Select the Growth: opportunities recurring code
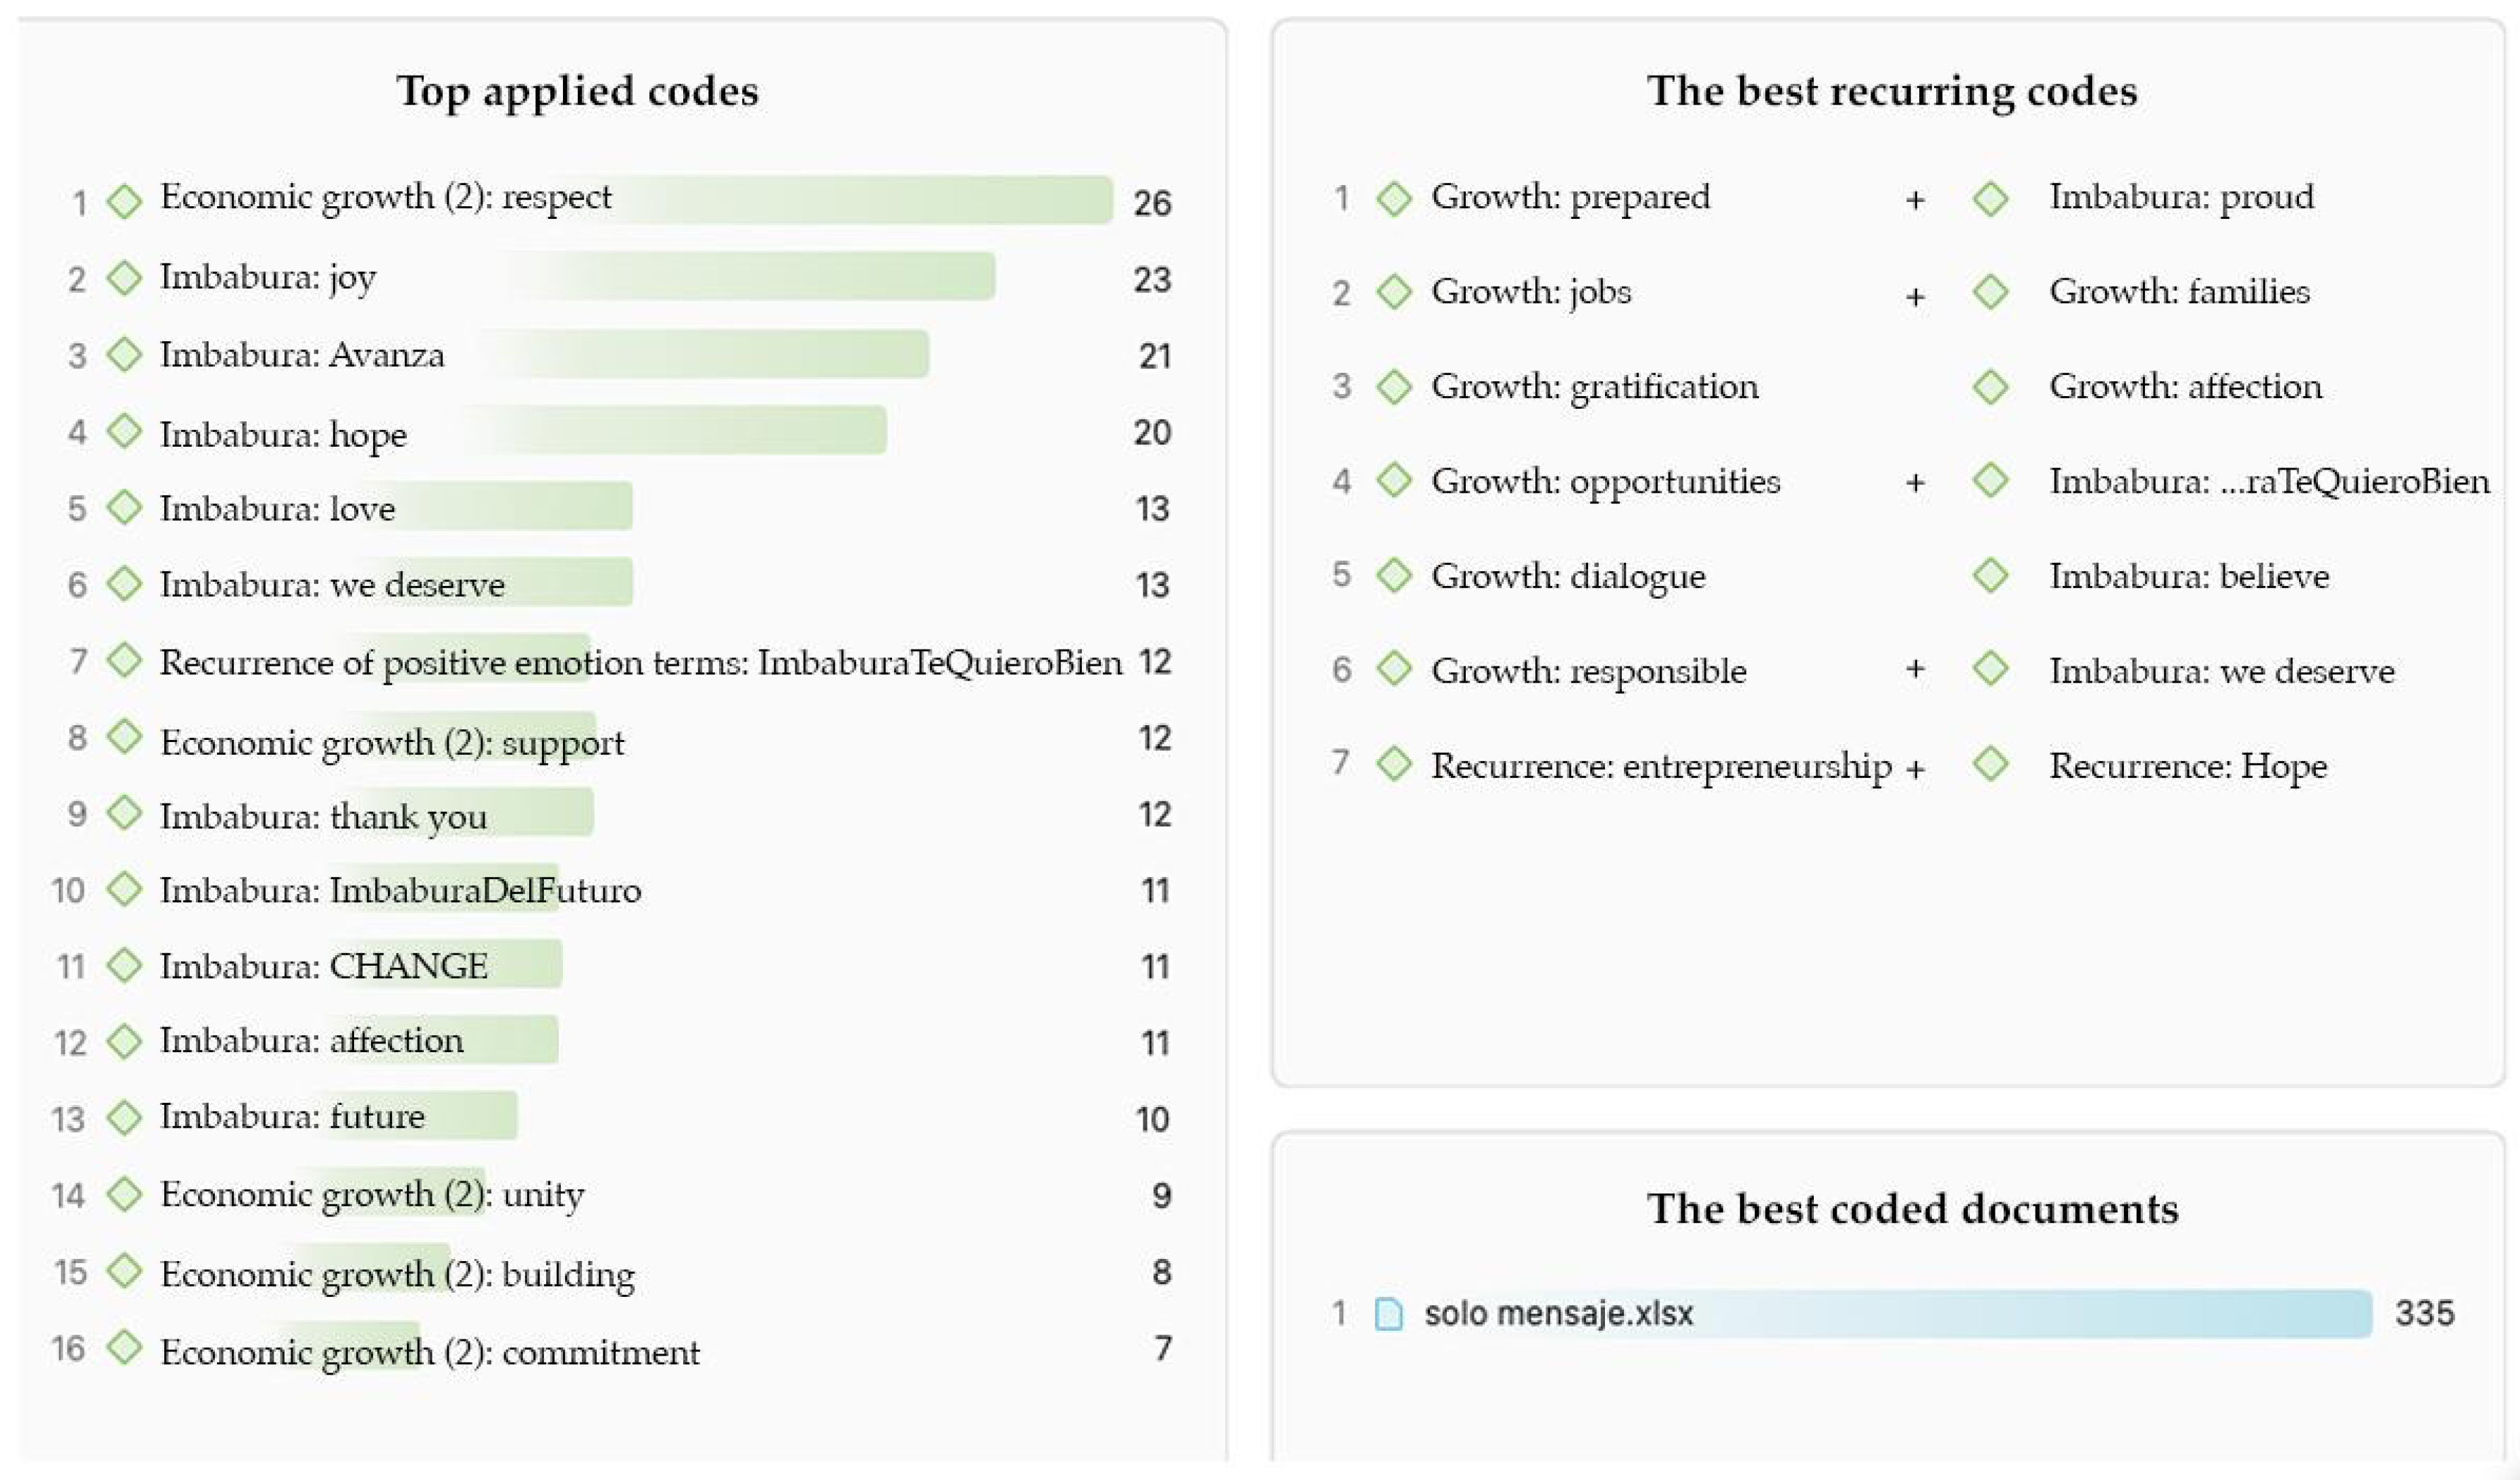The width and height of the screenshot is (2520, 1480). 1605,481
